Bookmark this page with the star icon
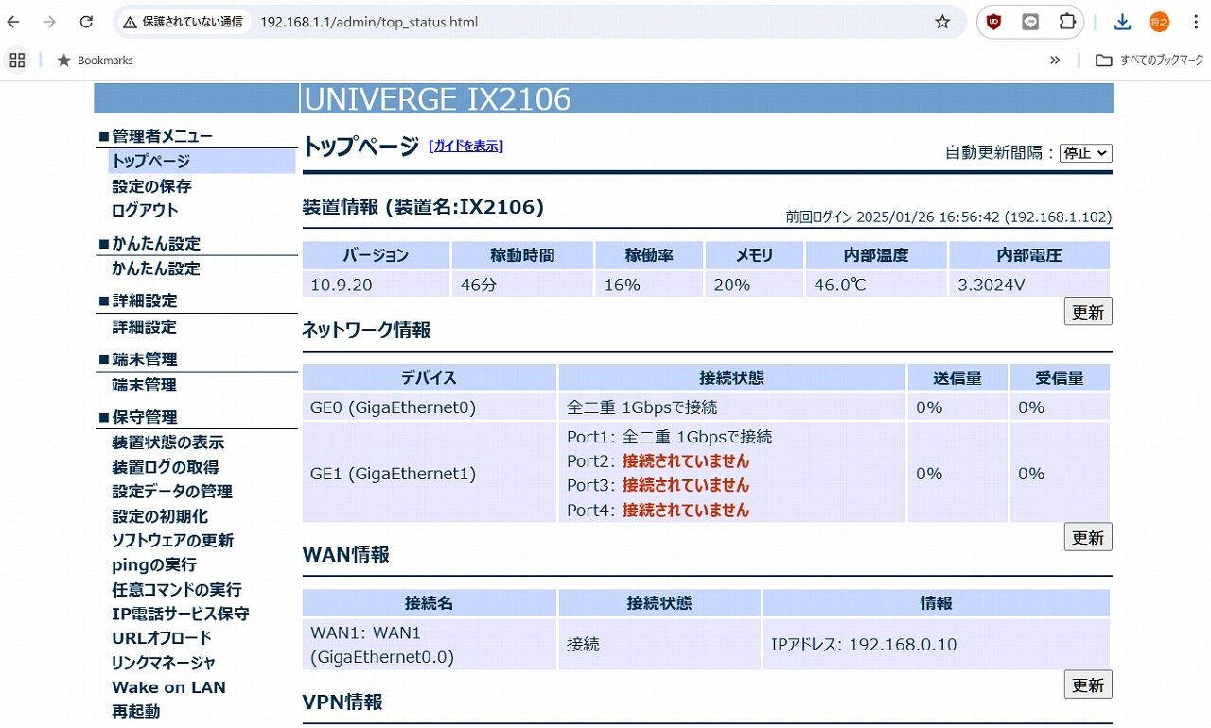Image resolution: width=1211 pixels, height=728 pixels. (x=942, y=22)
